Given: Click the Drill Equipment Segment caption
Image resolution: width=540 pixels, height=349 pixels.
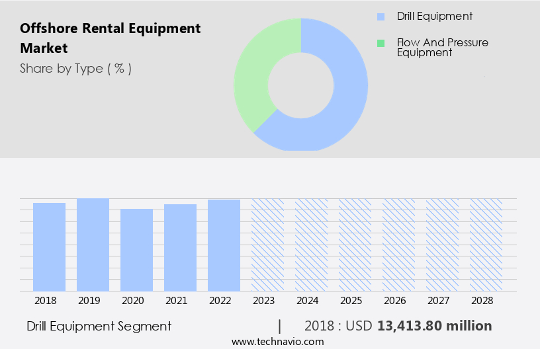Looking at the screenshot, I should (99, 327).
